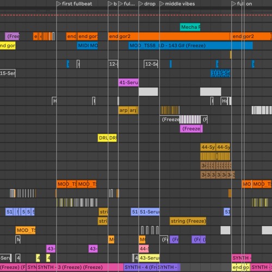Select the second '44-Sy' clip
This screenshot has height=272, width=272.
223,147
